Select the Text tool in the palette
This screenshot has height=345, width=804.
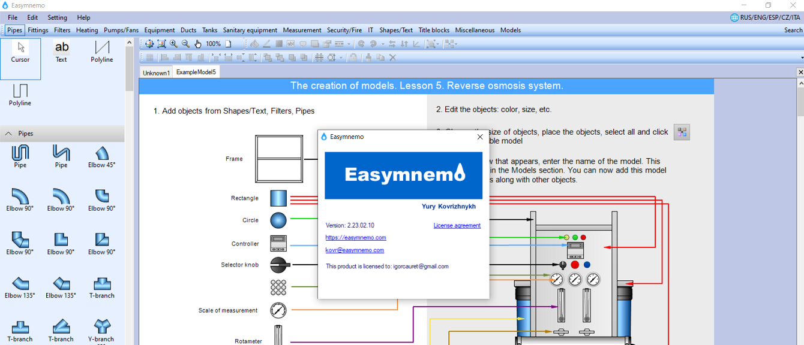tap(61, 52)
